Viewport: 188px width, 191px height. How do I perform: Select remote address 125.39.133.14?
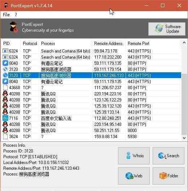pos(106,112)
